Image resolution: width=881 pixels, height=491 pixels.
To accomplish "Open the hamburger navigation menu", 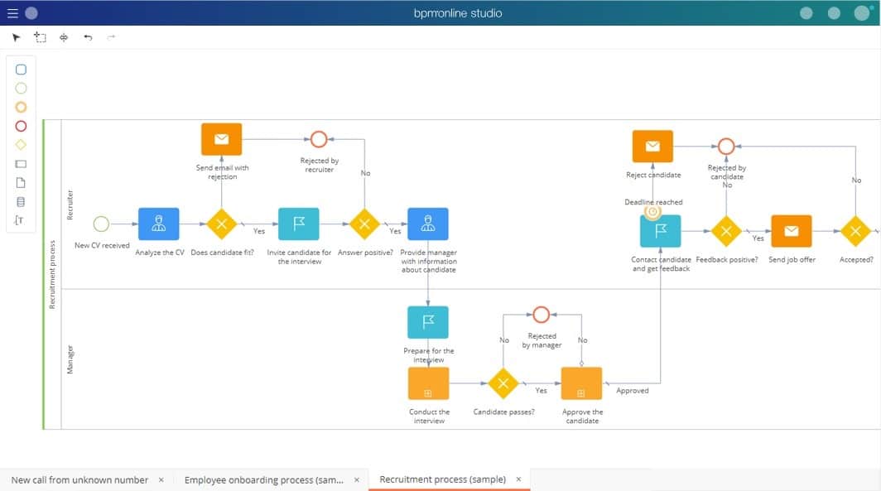I will (x=11, y=12).
